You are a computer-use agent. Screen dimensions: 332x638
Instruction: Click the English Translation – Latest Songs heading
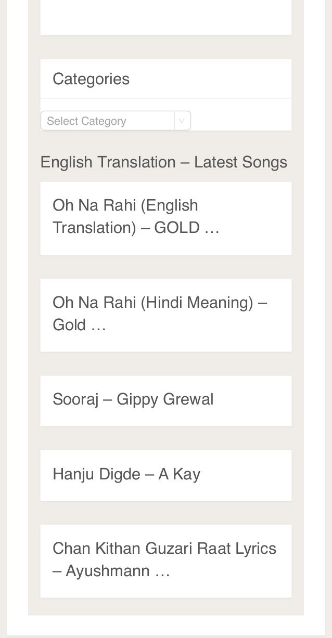[x=164, y=162]
